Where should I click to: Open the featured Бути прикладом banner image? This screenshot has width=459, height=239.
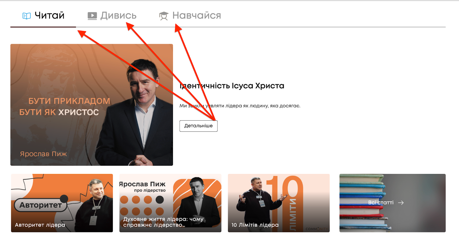(92, 105)
